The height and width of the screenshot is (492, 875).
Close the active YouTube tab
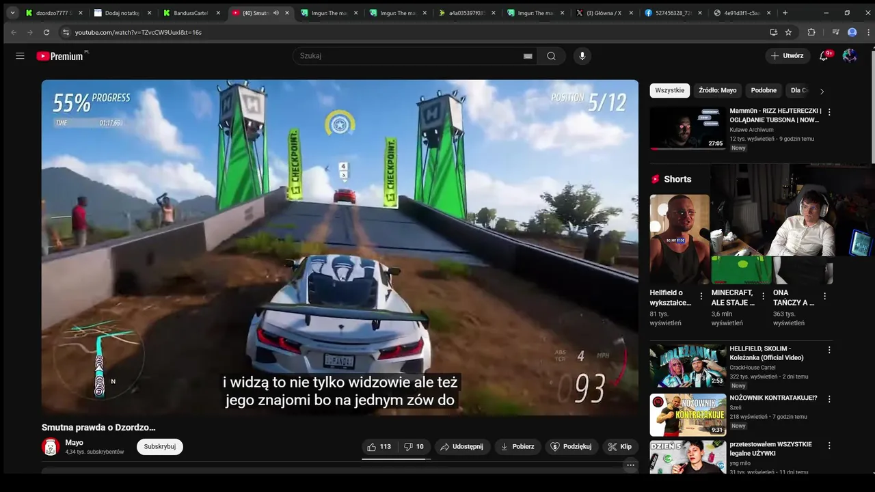[x=287, y=13]
